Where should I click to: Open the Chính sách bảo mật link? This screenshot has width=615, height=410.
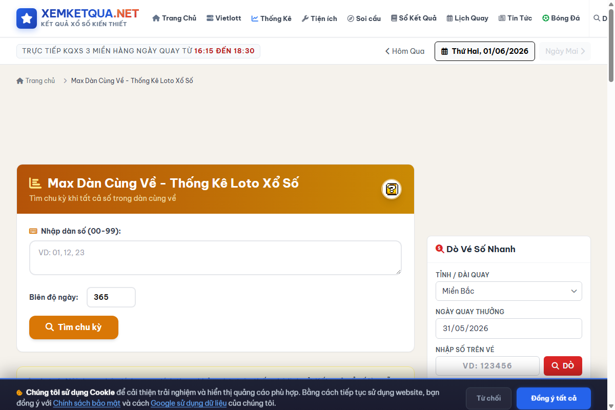(87, 403)
